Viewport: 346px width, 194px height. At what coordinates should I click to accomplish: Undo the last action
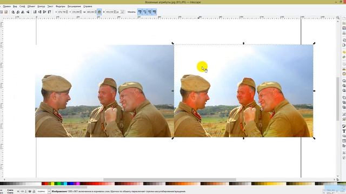pos(344,52)
